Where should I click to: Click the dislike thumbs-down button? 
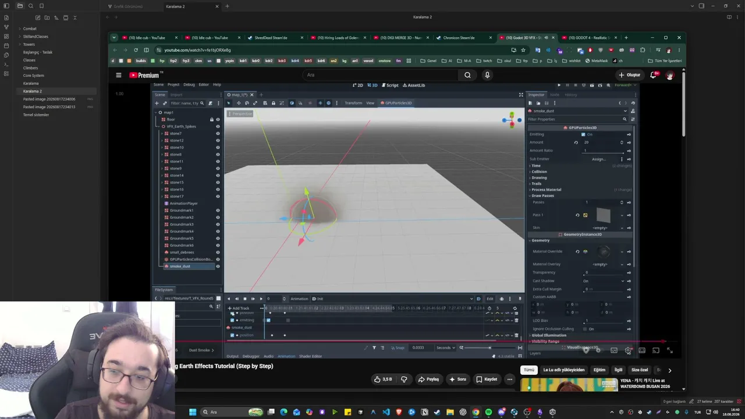(x=404, y=379)
